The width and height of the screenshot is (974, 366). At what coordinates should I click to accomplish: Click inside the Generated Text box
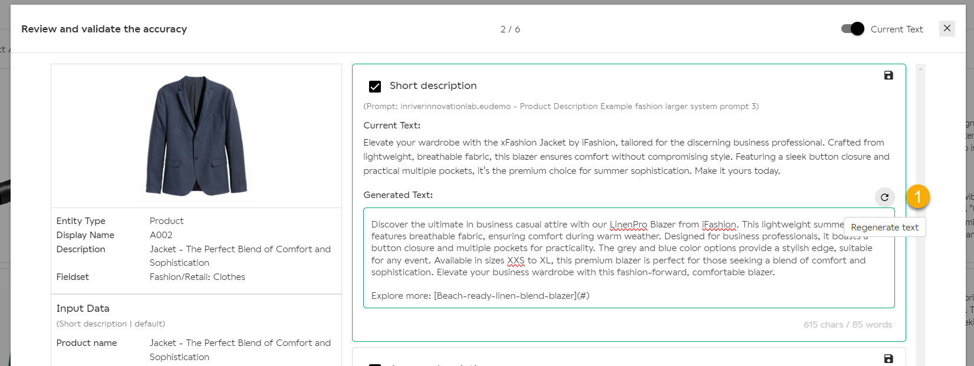pos(629,258)
